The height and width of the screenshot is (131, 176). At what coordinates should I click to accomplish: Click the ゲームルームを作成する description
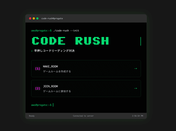(x=57, y=72)
